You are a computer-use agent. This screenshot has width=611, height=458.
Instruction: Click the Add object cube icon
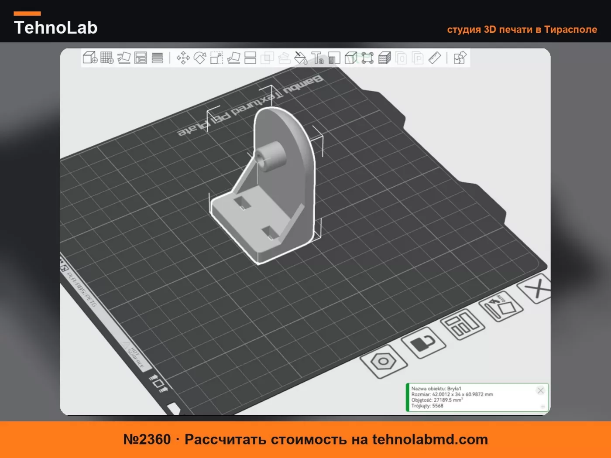pos(90,58)
